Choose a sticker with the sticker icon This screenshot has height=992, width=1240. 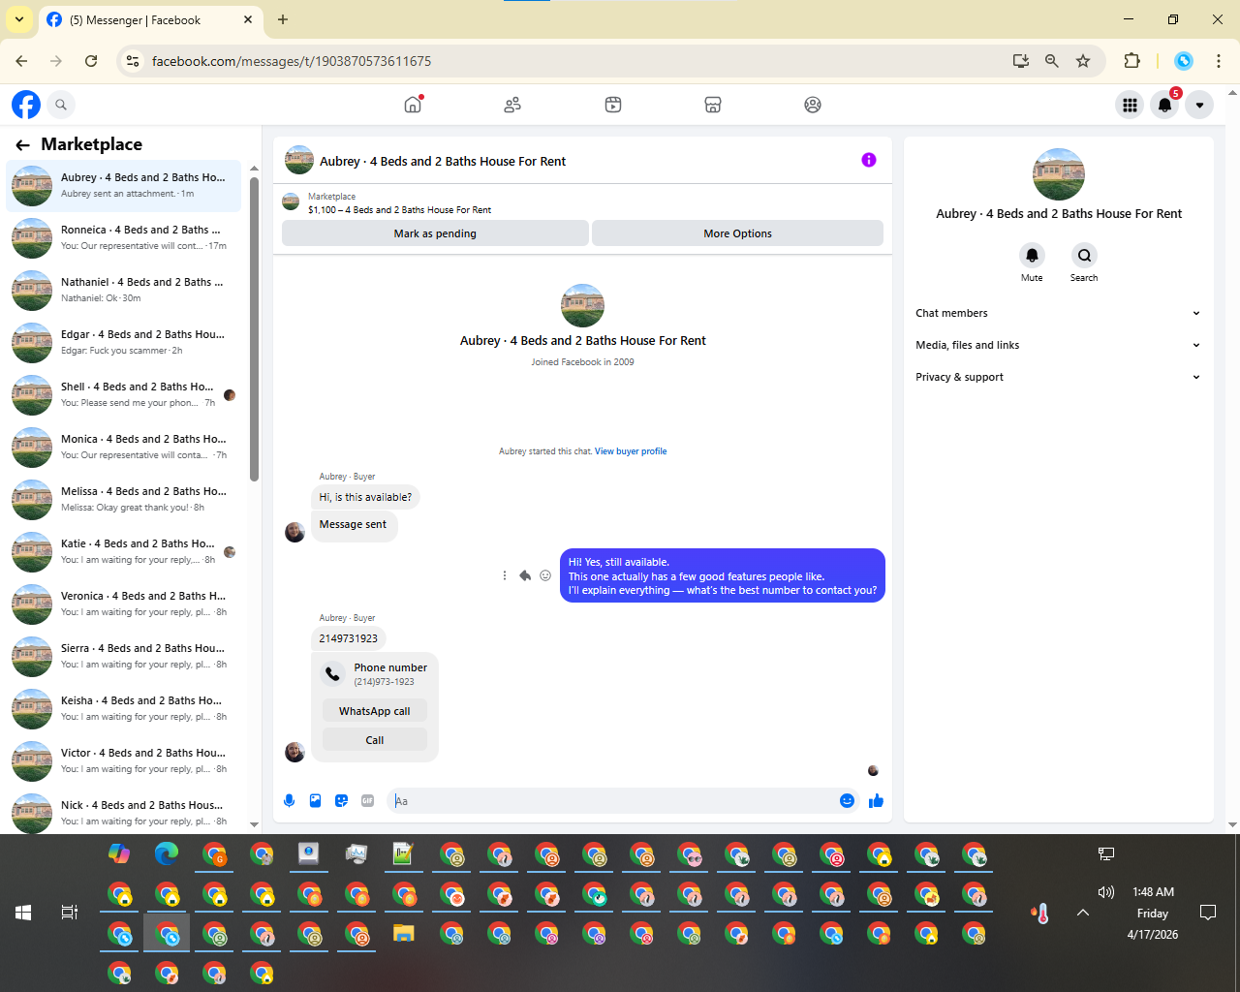coord(341,800)
